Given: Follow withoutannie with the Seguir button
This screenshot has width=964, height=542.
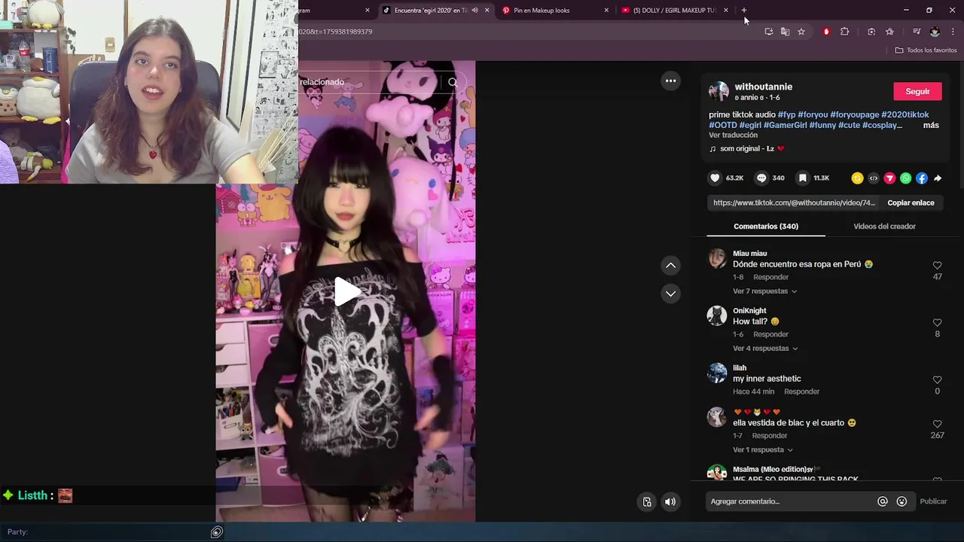Looking at the screenshot, I should 917,91.
